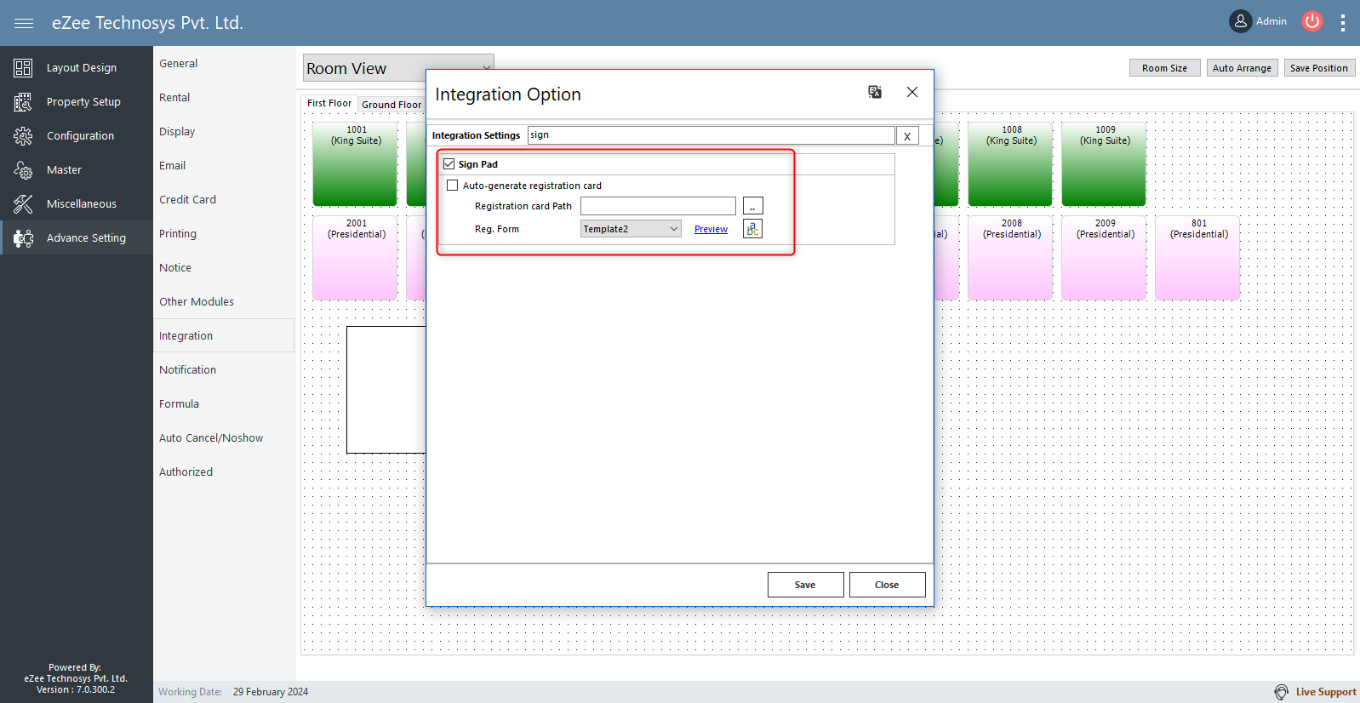Click the template edit icon beside Preview
1360x703 pixels.
752,229
